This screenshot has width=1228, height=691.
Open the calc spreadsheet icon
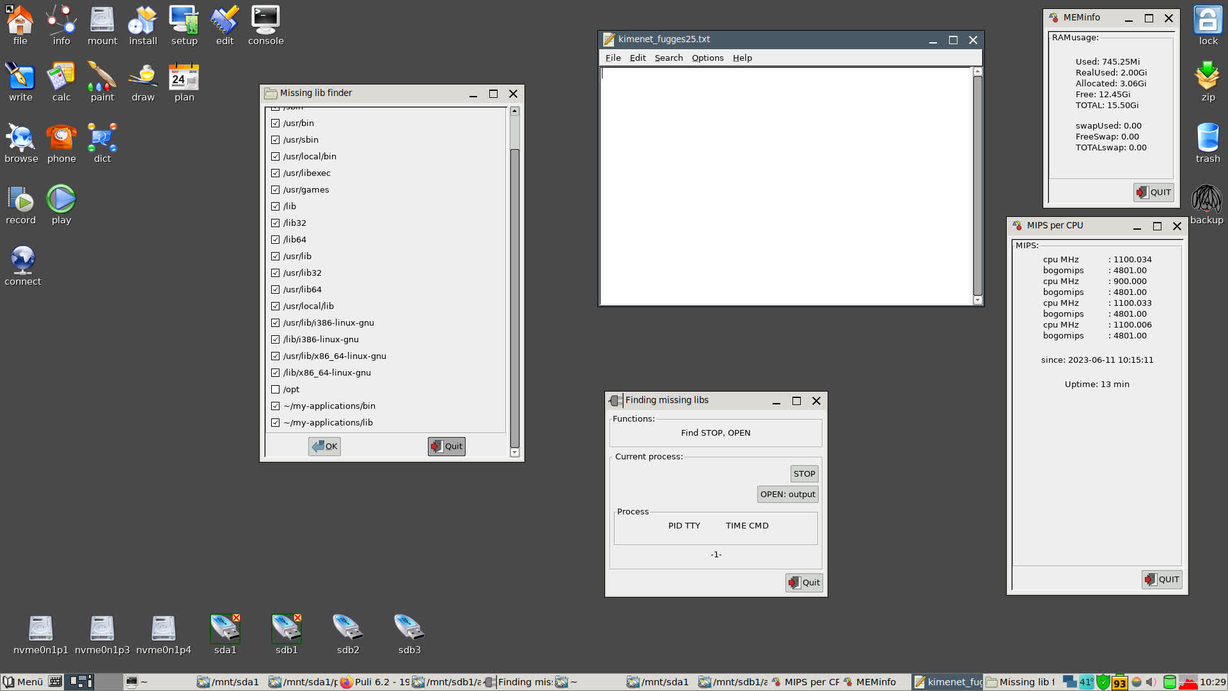pos(61,82)
